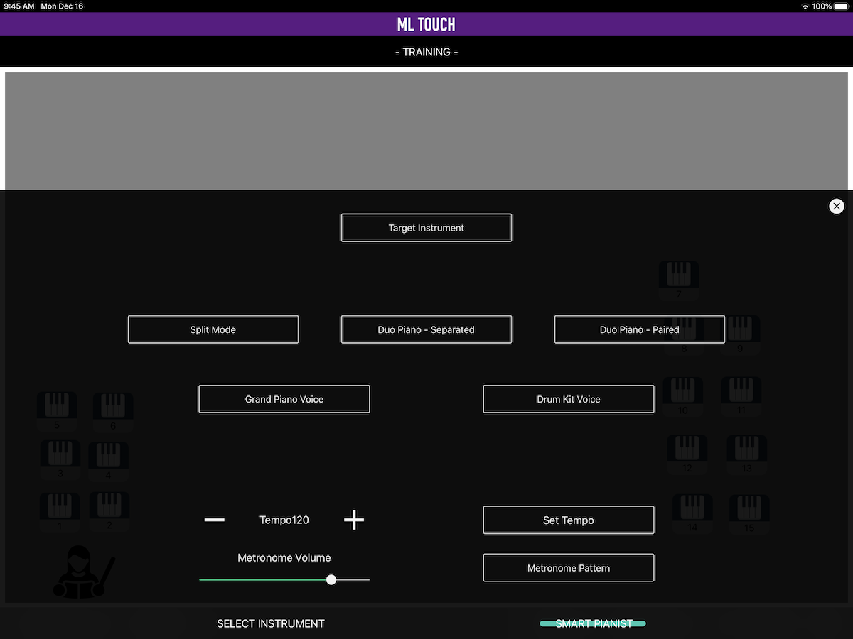Screen dimensions: 853x639
Task: Tap piano icon number 7
Action: (x=679, y=280)
